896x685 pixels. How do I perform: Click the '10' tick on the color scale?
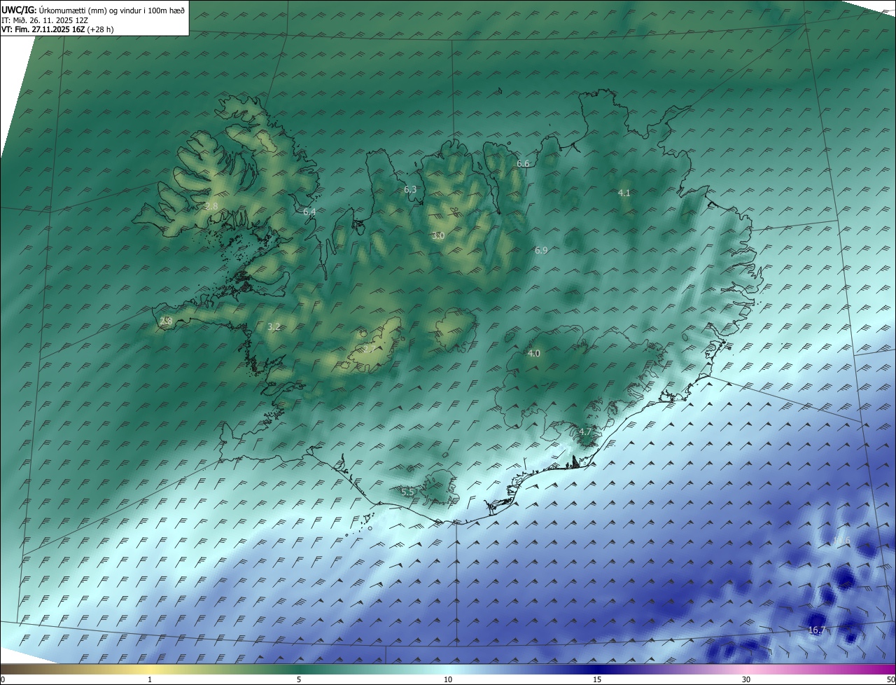click(x=448, y=679)
